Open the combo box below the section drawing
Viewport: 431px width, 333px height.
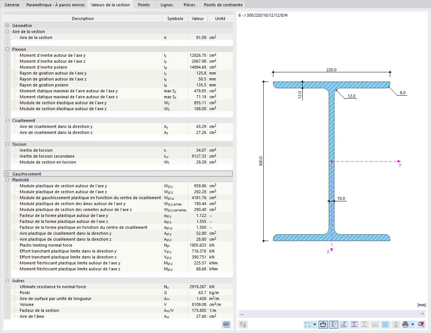tap(332, 314)
